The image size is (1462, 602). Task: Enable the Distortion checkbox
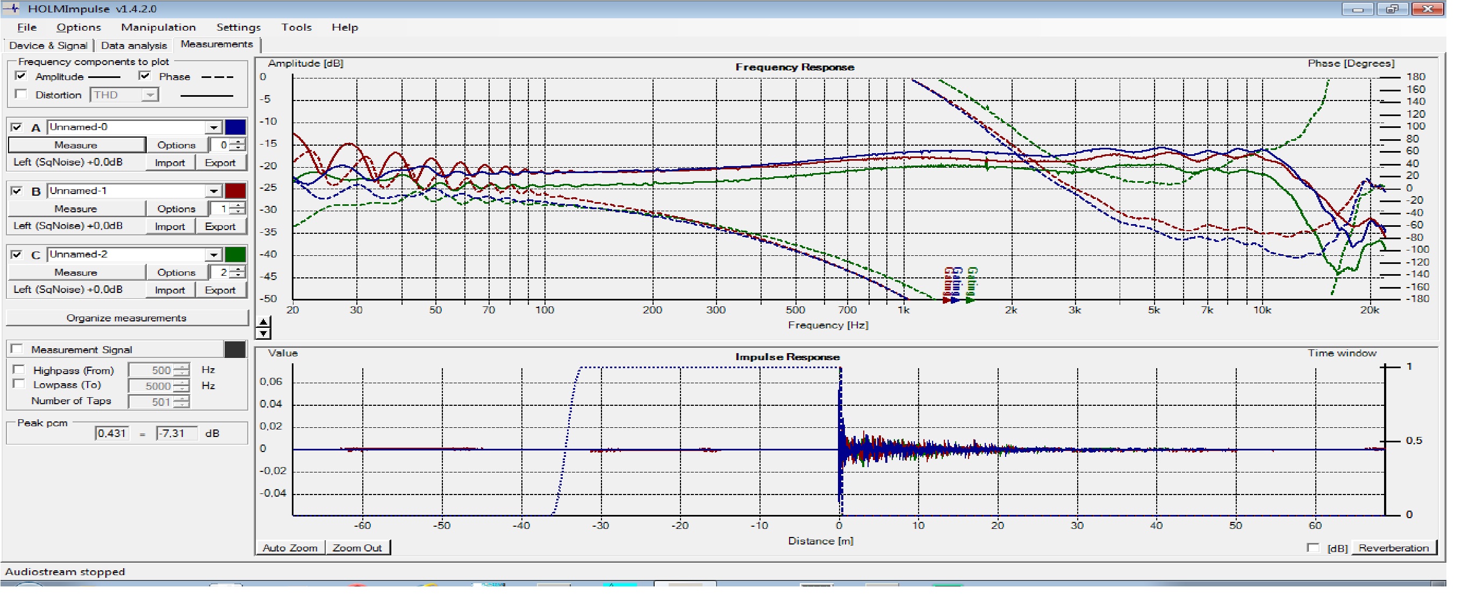pyautogui.click(x=21, y=94)
